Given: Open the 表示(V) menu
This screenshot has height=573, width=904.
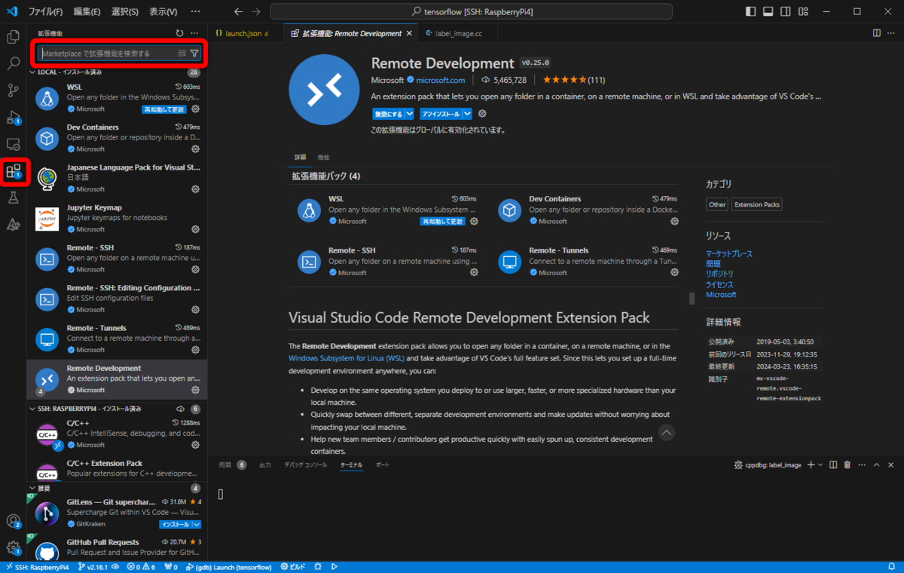Looking at the screenshot, I should pyautogui.click(x=163, y=11).
